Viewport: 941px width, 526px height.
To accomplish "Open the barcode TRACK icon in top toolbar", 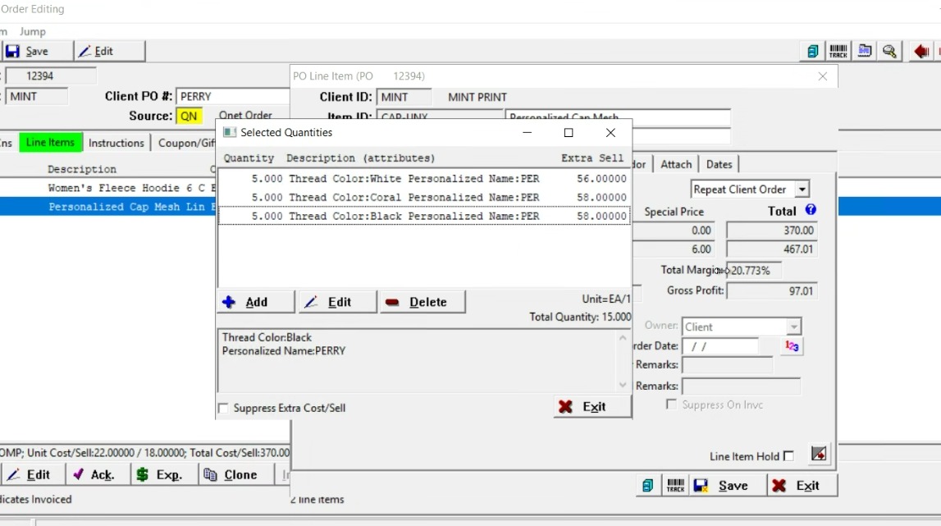I will (x=838, y=52).
